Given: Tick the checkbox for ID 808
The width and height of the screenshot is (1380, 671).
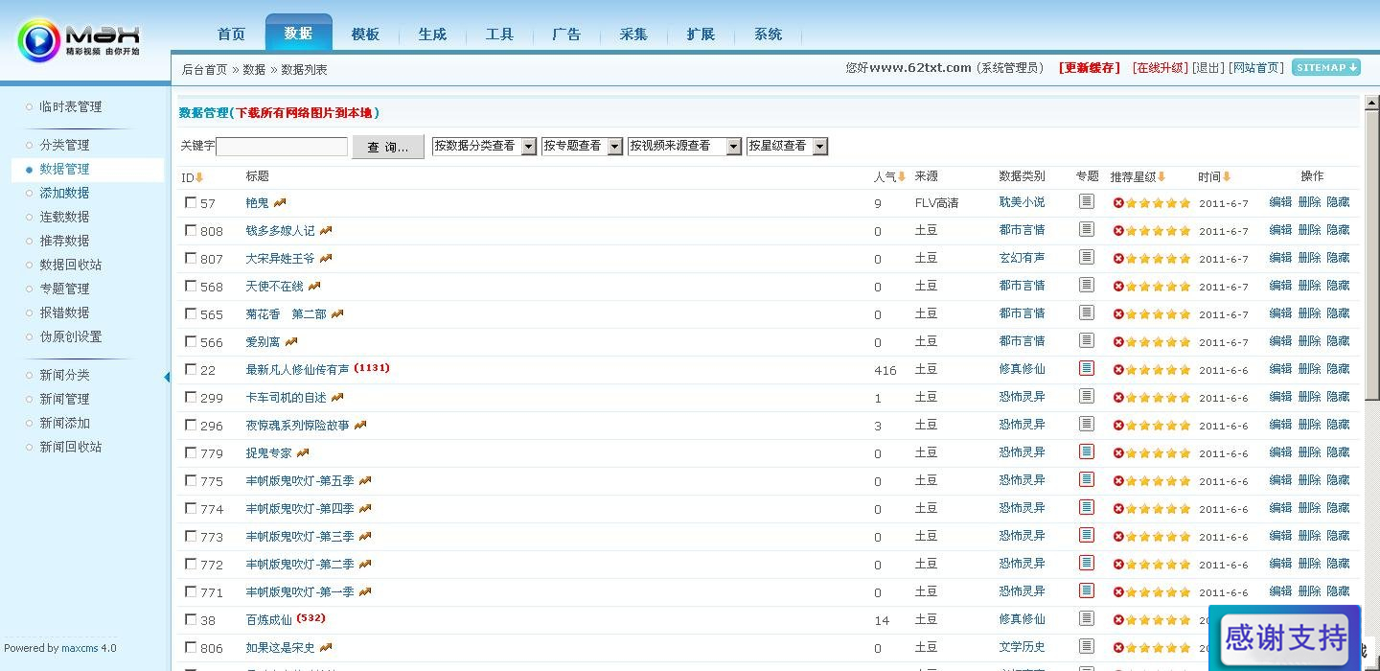Looking at the screenshot, I should [x=191, y=230].
